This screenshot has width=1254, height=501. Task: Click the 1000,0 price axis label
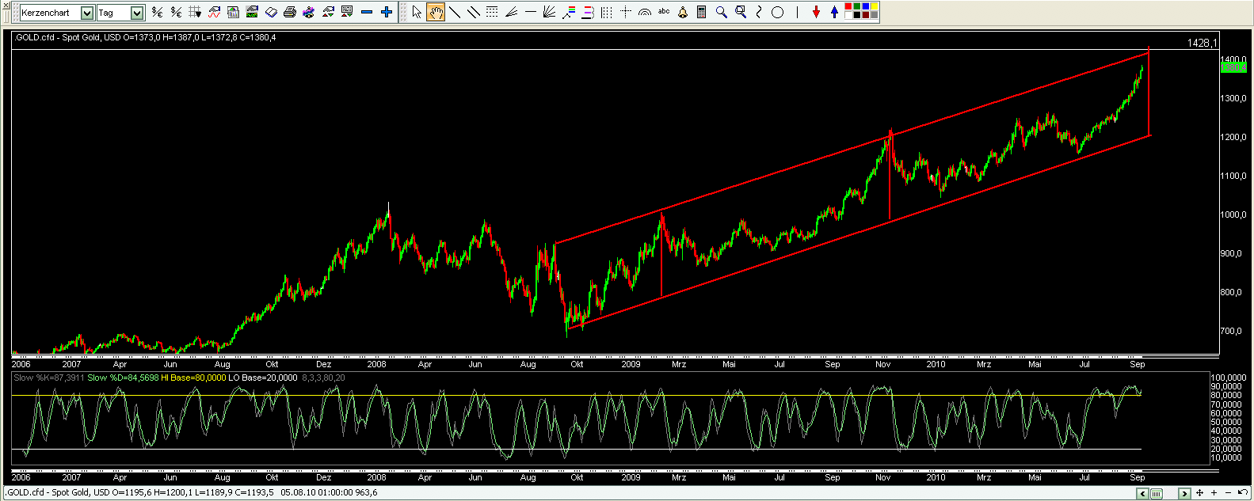point(1234,214)
